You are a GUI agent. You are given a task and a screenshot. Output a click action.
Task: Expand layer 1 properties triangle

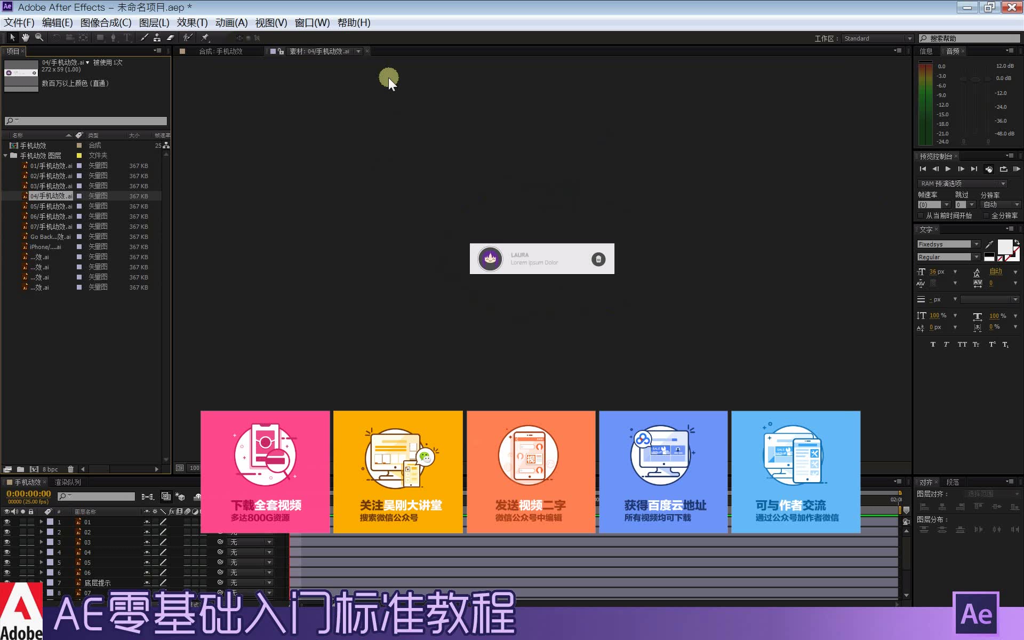(x=41, y=522)
